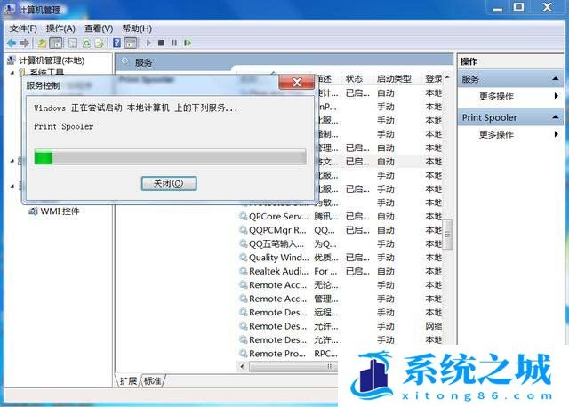Select the WMI 控件 tree item
This screenshot has height=407, width=569.
coord(59,211)
